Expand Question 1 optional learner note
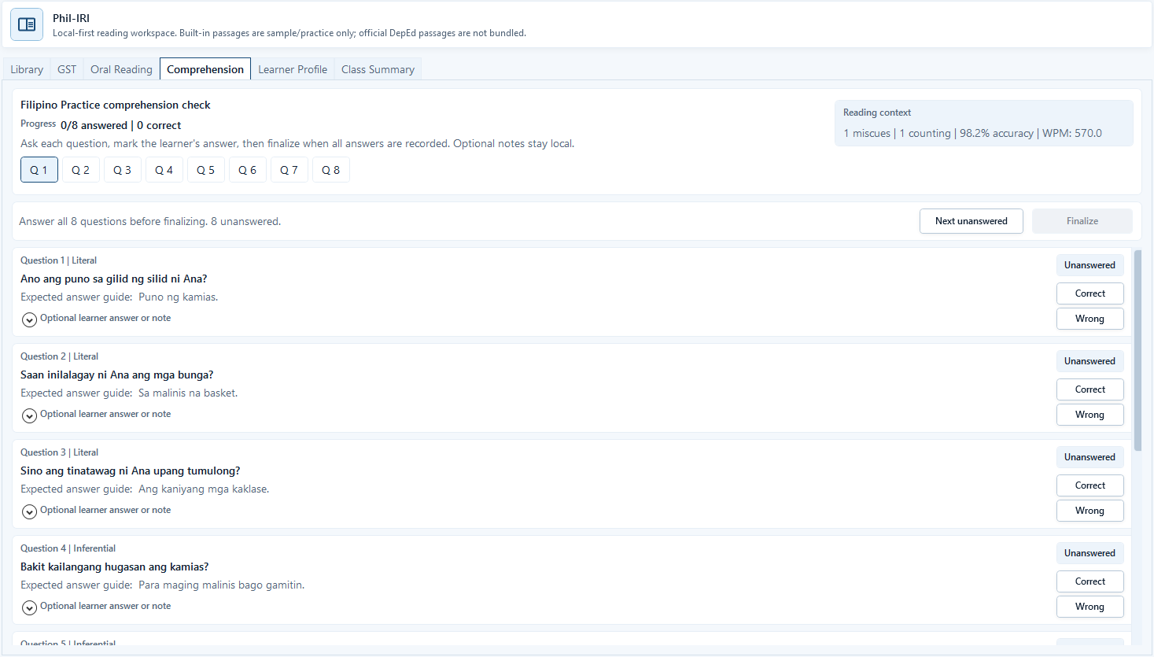This screenshot has width=1154, height=657. (x=29, y=319)
